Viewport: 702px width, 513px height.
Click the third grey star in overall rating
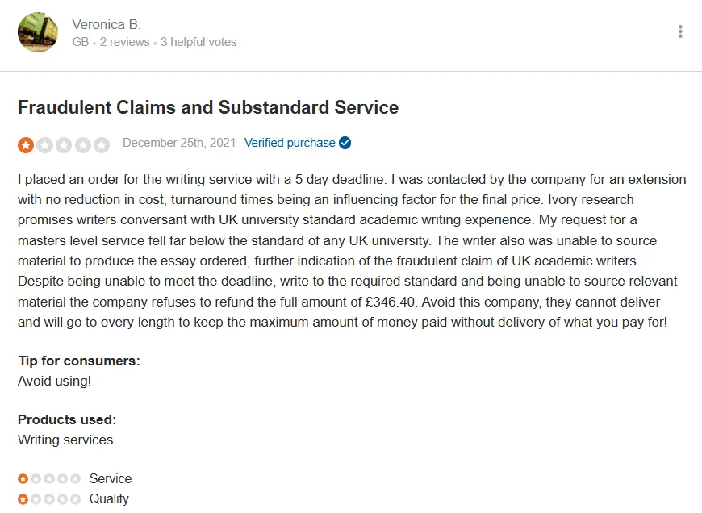click(x=64, y=145)
